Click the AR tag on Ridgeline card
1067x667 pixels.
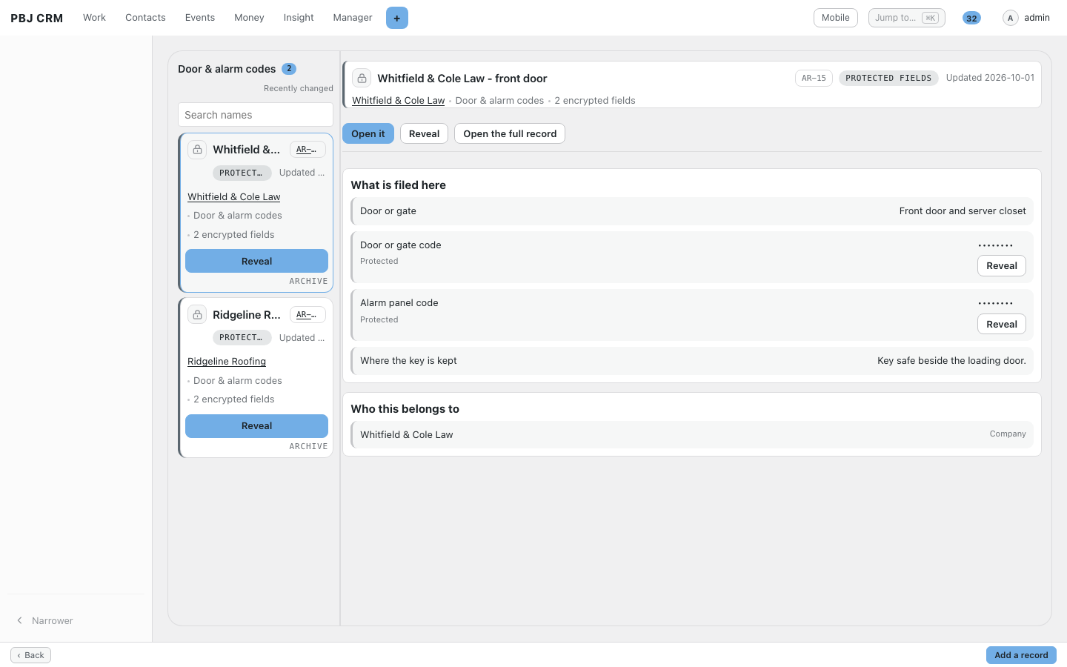(308, 315)
